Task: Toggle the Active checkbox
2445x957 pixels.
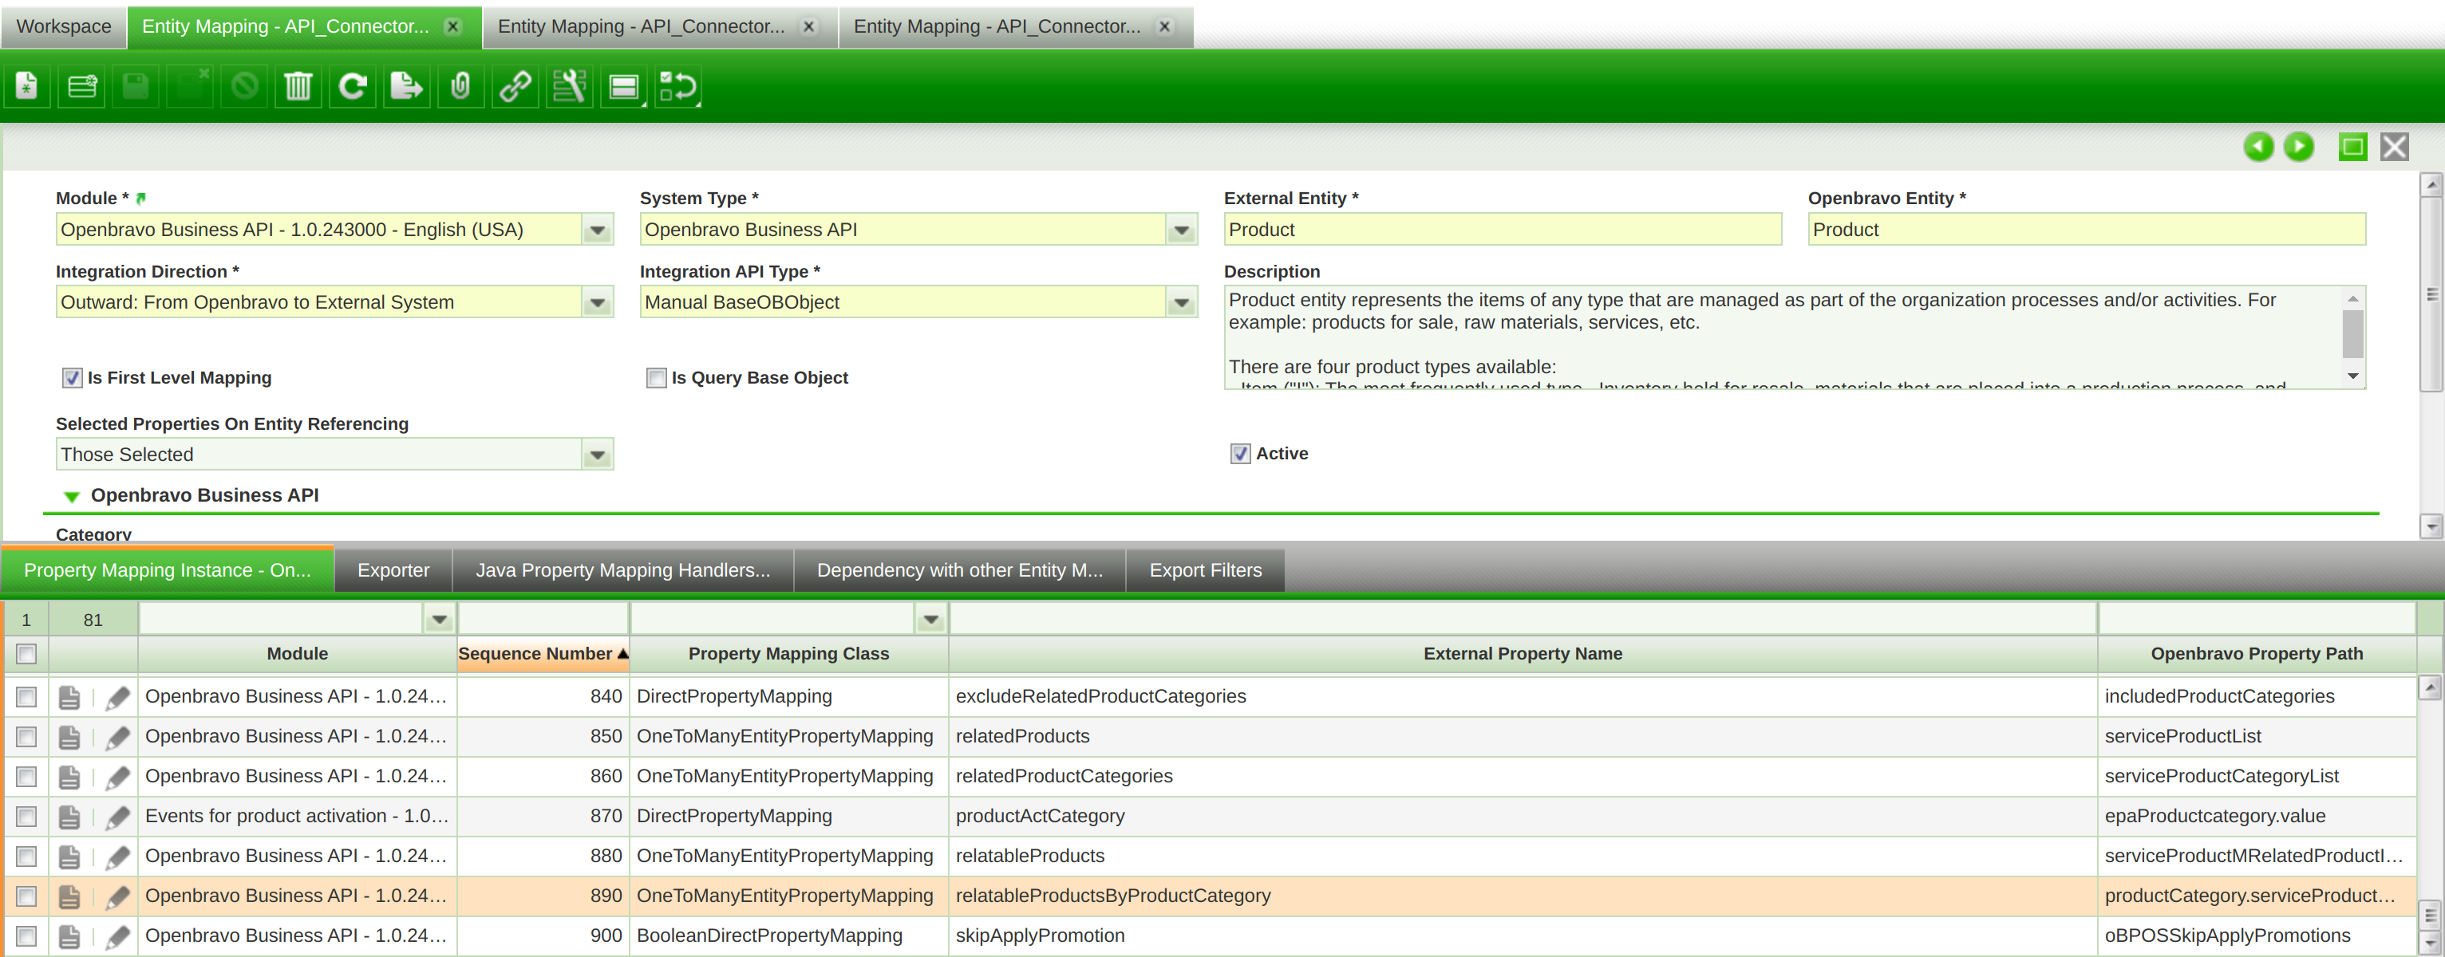Action: [x=1239, y=453]
